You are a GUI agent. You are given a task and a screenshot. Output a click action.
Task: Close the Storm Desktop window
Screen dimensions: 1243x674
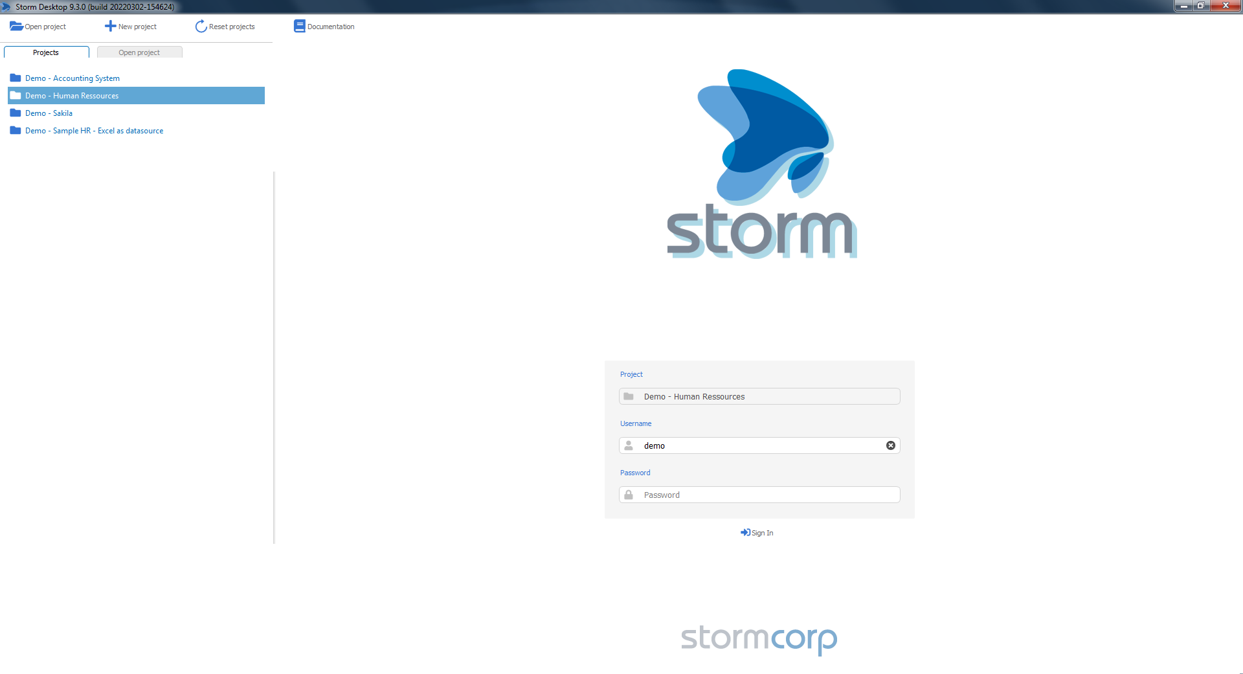coord(1225,6)
